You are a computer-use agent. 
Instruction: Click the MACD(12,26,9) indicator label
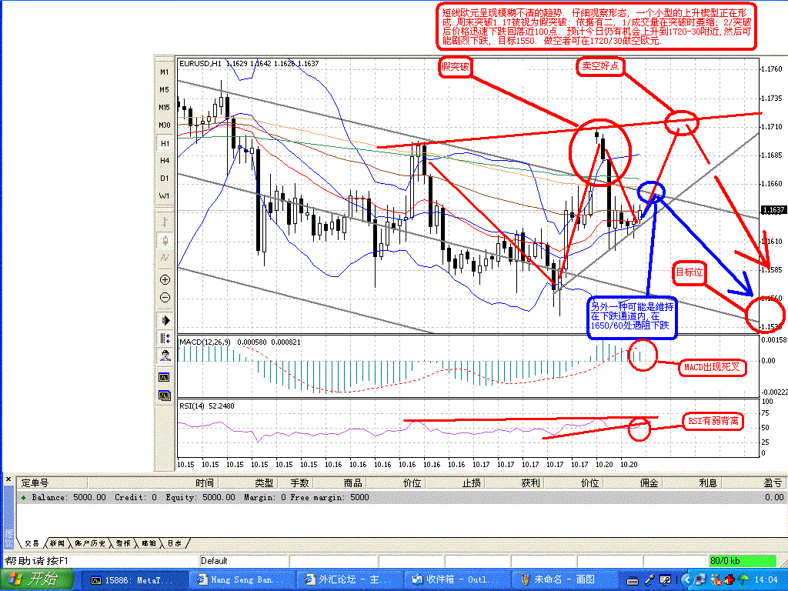point(205,342)
